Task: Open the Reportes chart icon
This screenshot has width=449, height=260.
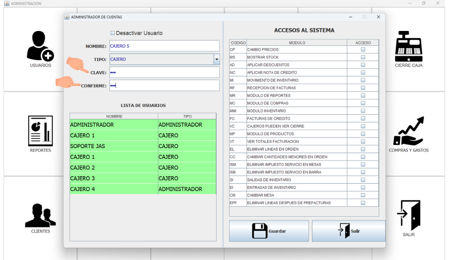Action: point(40,131)
